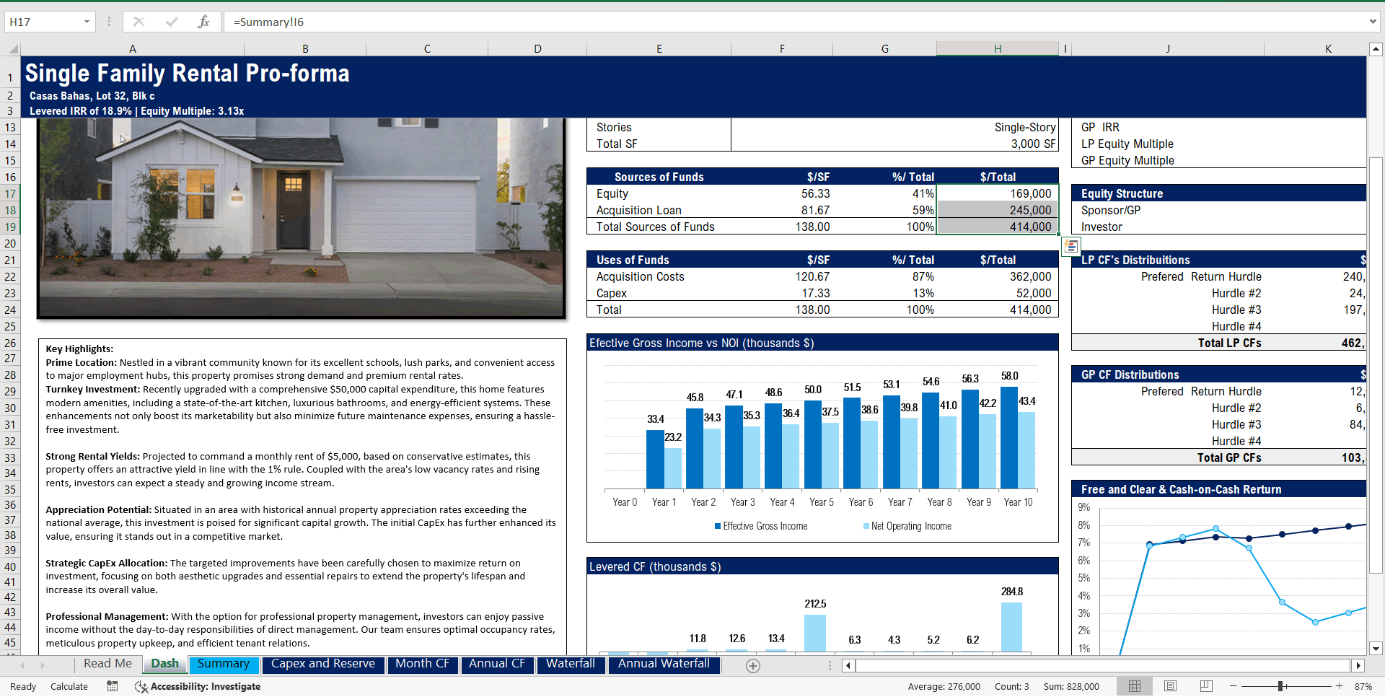Click the Accessibility: Investigate button

click(197, 686)
